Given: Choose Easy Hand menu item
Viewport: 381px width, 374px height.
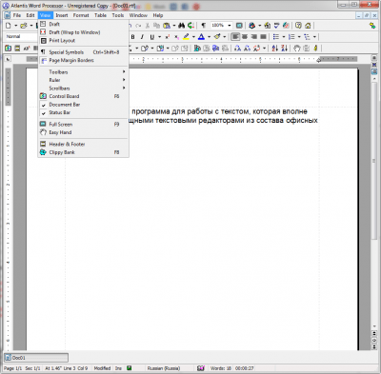Looking at the screenshot, I should (x=84, y=132).
